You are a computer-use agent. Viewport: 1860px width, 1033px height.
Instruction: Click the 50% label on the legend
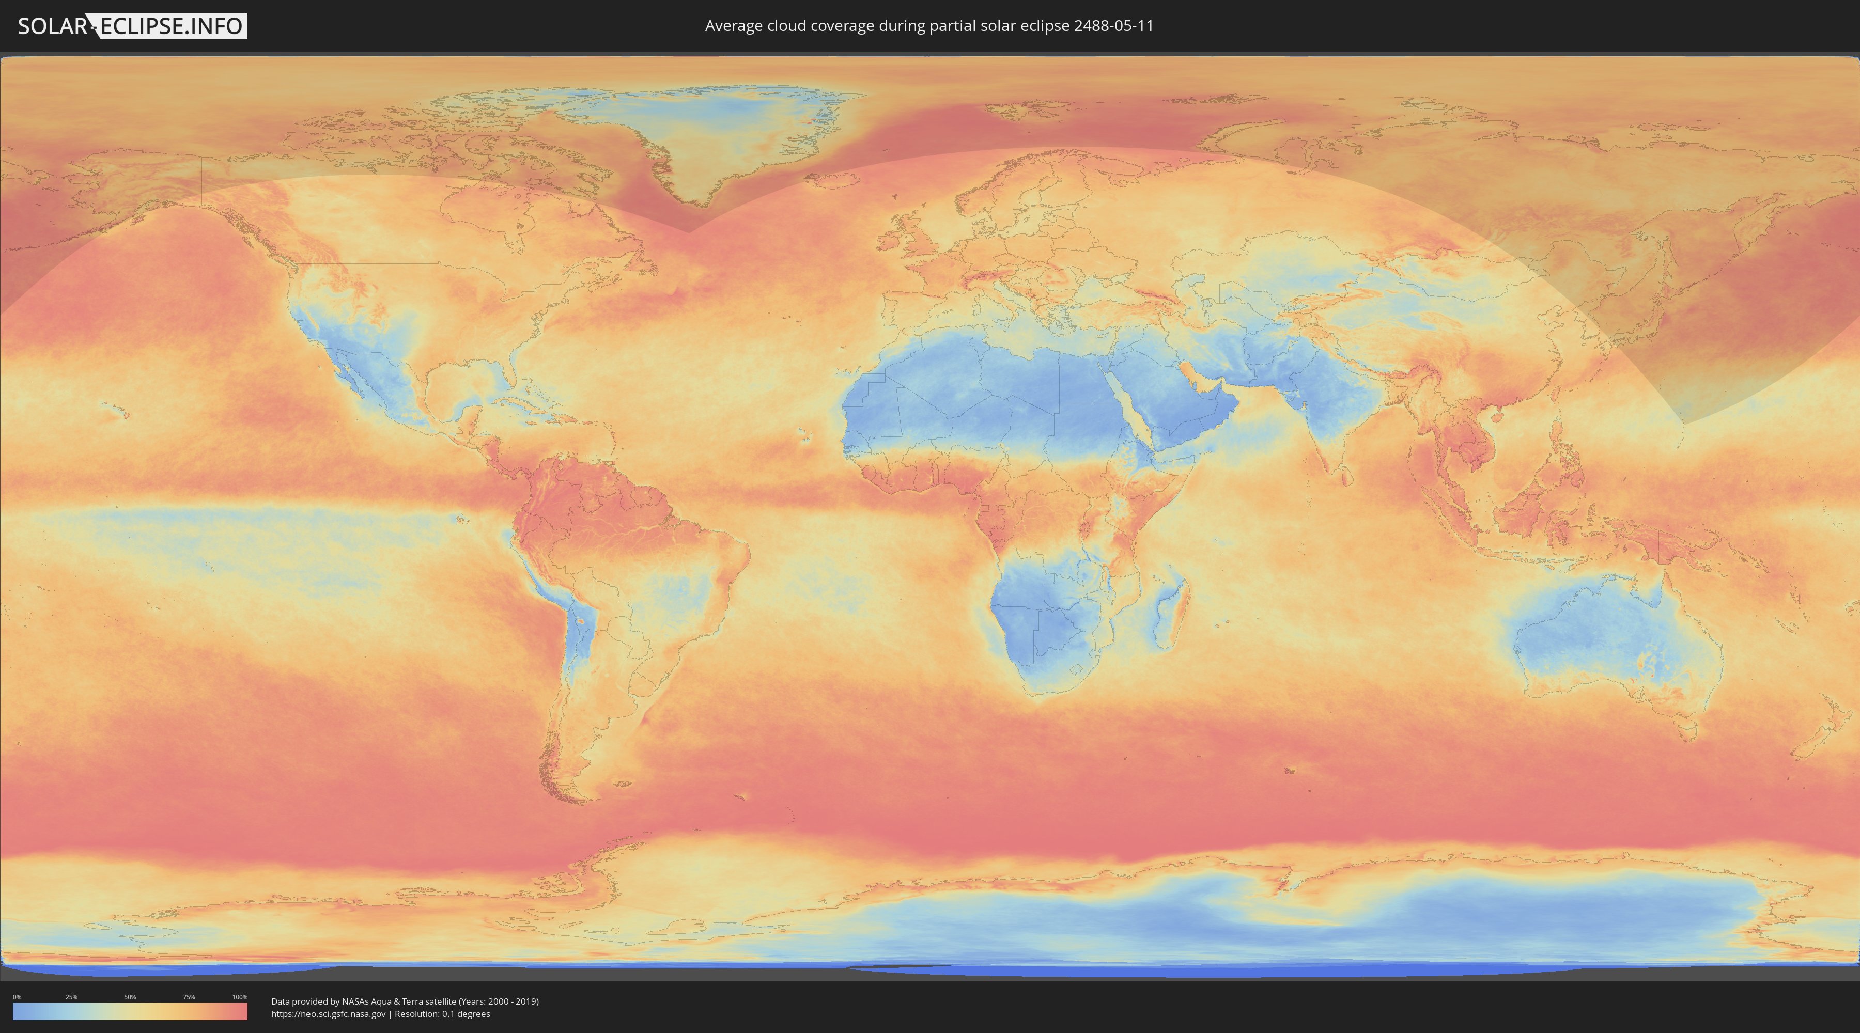130,997
